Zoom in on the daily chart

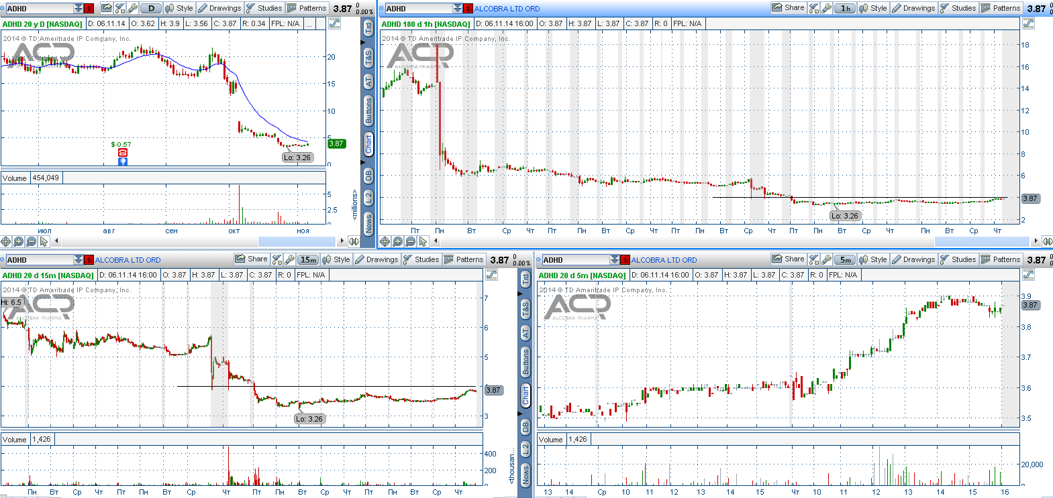pos(19,241)
